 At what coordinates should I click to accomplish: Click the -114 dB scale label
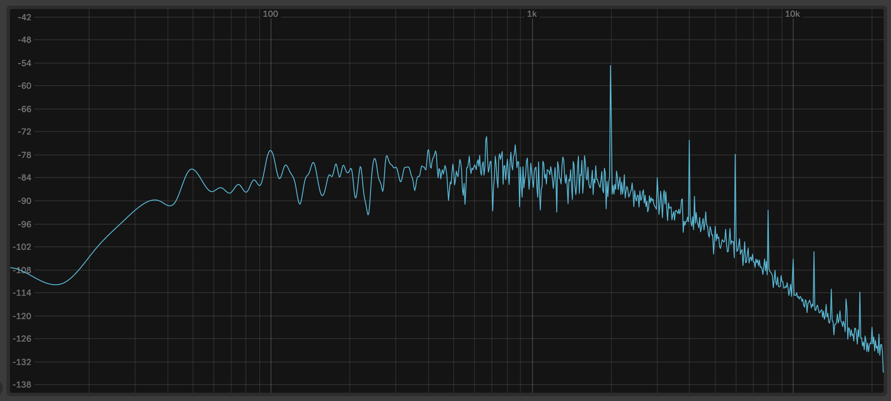(22, 293)
